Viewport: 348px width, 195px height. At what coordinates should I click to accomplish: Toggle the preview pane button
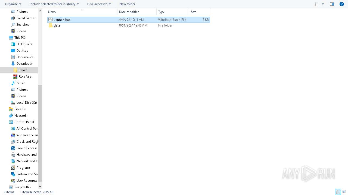(x=332, y=4)
